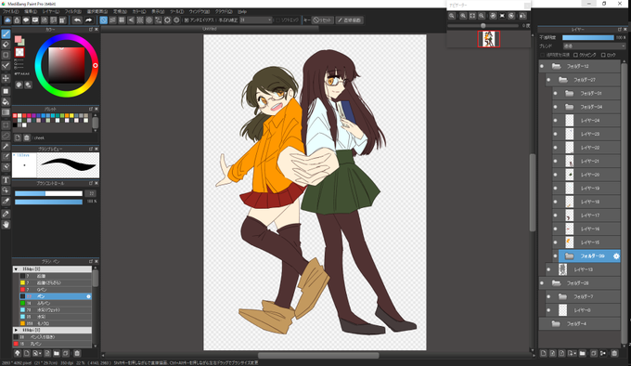The height and width of the screenshot is (366, 631).
Task: Select the Bucket fill tool
Action: pyautogui.click(x=6, y=101)
